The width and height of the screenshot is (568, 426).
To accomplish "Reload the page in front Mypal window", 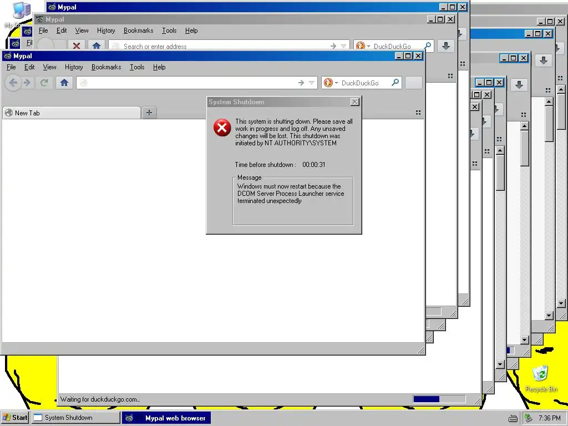I will (x=44, y=83).
